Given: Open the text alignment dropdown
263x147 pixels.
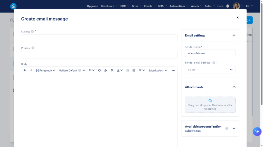Looking at the screenshot, I should click(x=142, y=70).
